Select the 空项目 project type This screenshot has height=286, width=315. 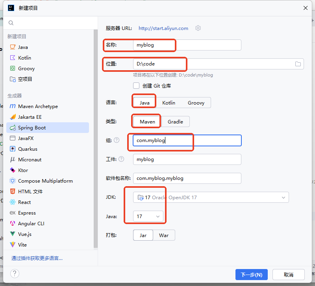coord(48,79)
